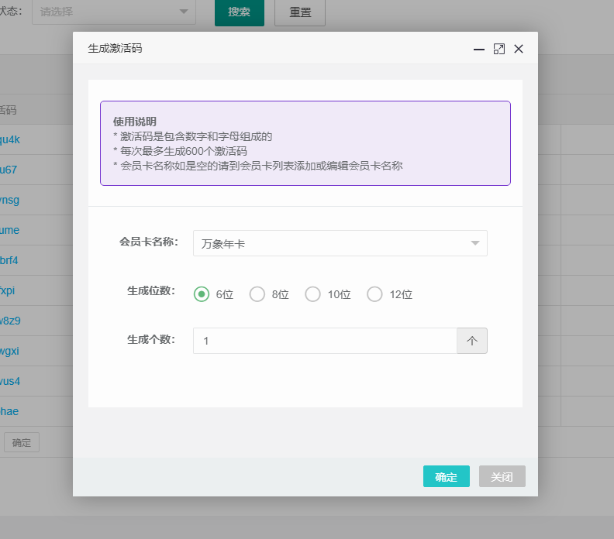The height and width of the screenshot is (539, 614).
Task: Open the activation code ending in us4
Action: click(x=10, y=381)
